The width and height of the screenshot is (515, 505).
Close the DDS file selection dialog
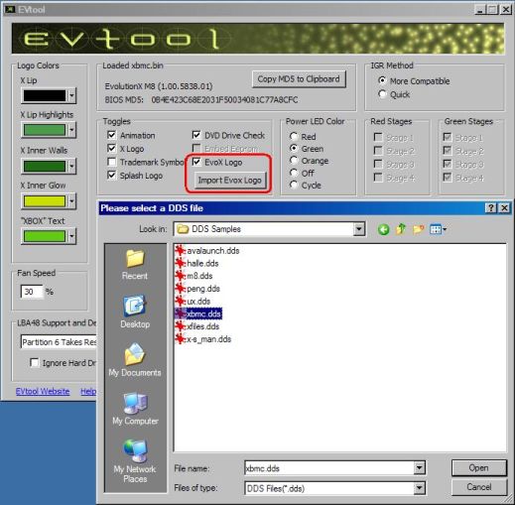tap(504, 208)
